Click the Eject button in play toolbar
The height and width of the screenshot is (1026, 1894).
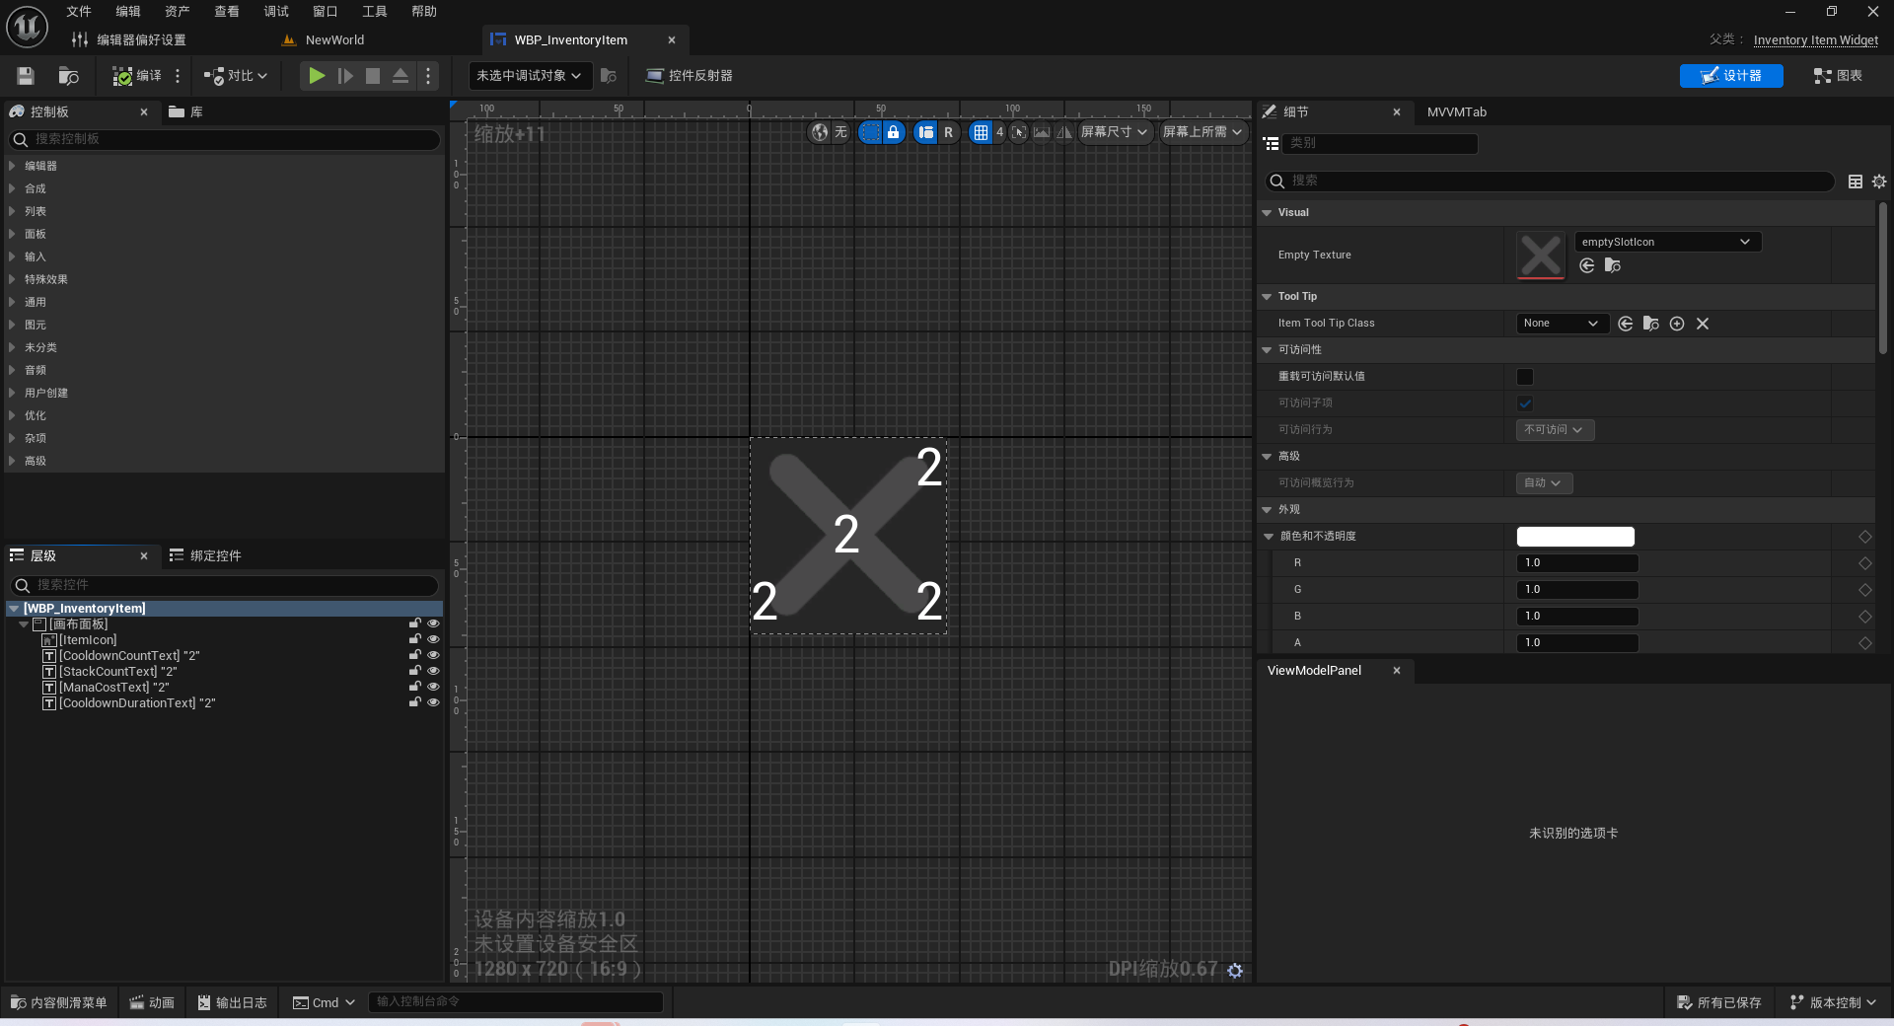coord(401,76)
